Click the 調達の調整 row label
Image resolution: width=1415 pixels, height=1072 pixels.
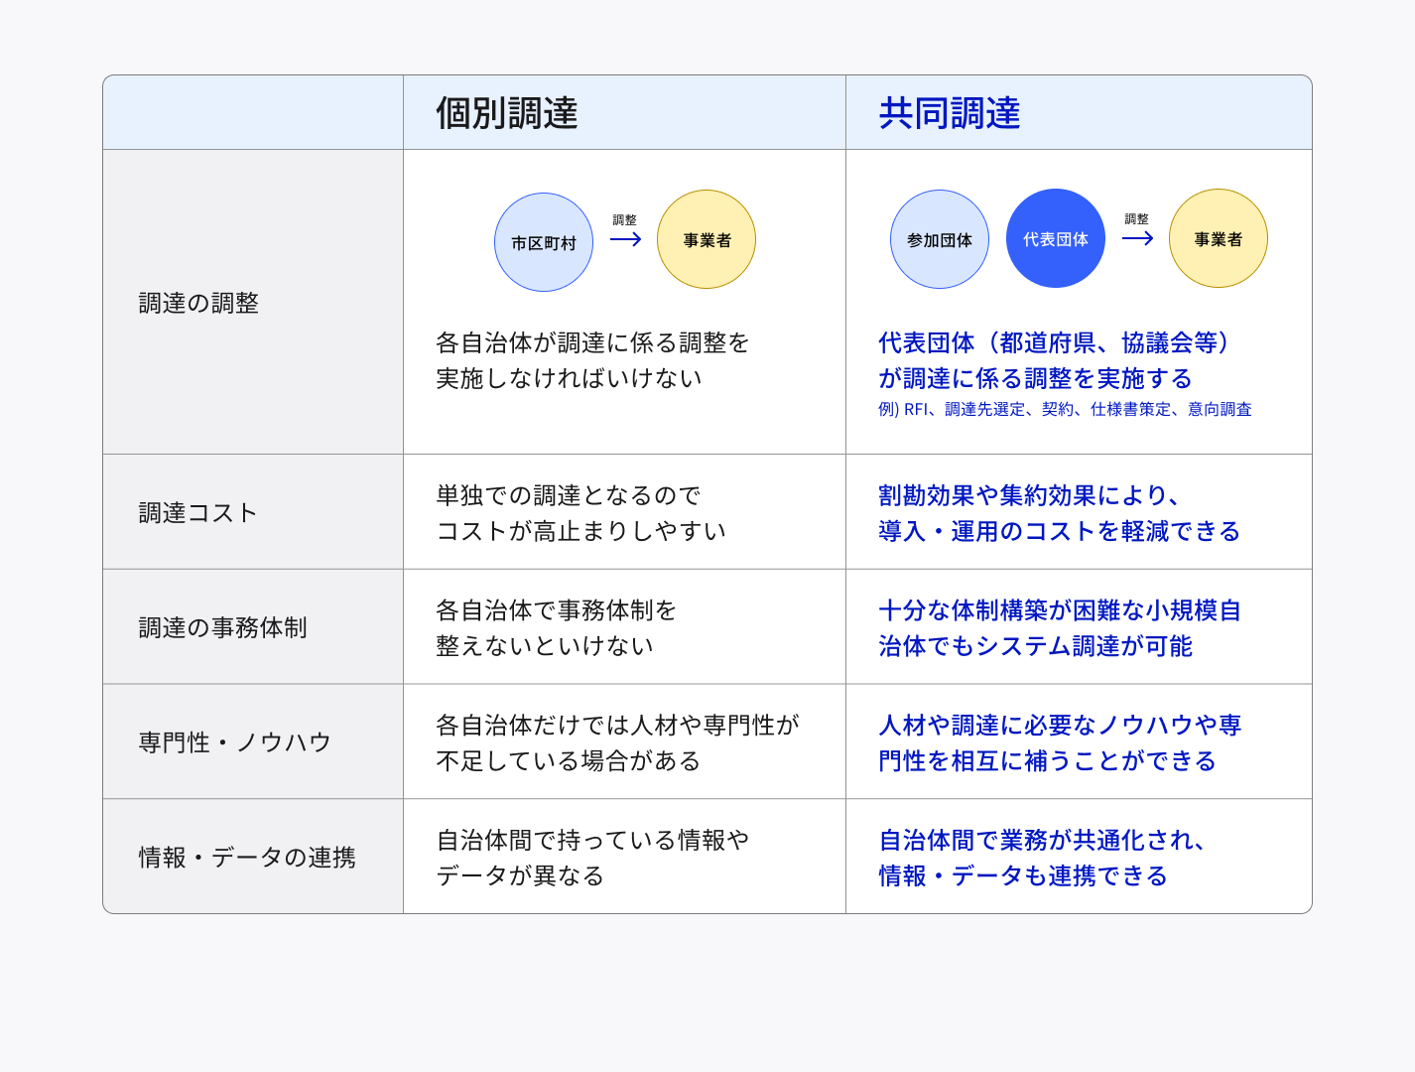coord(198,303)
